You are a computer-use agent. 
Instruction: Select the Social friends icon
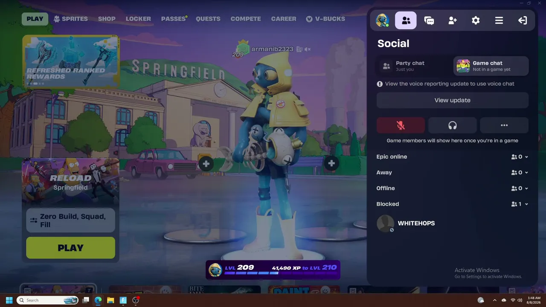(406, 20)
